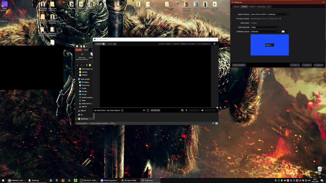Select NFS-Carbon folder in navigation pane
Screen dimensions: 326x183
pyautogui.click(x=86, y=69)
